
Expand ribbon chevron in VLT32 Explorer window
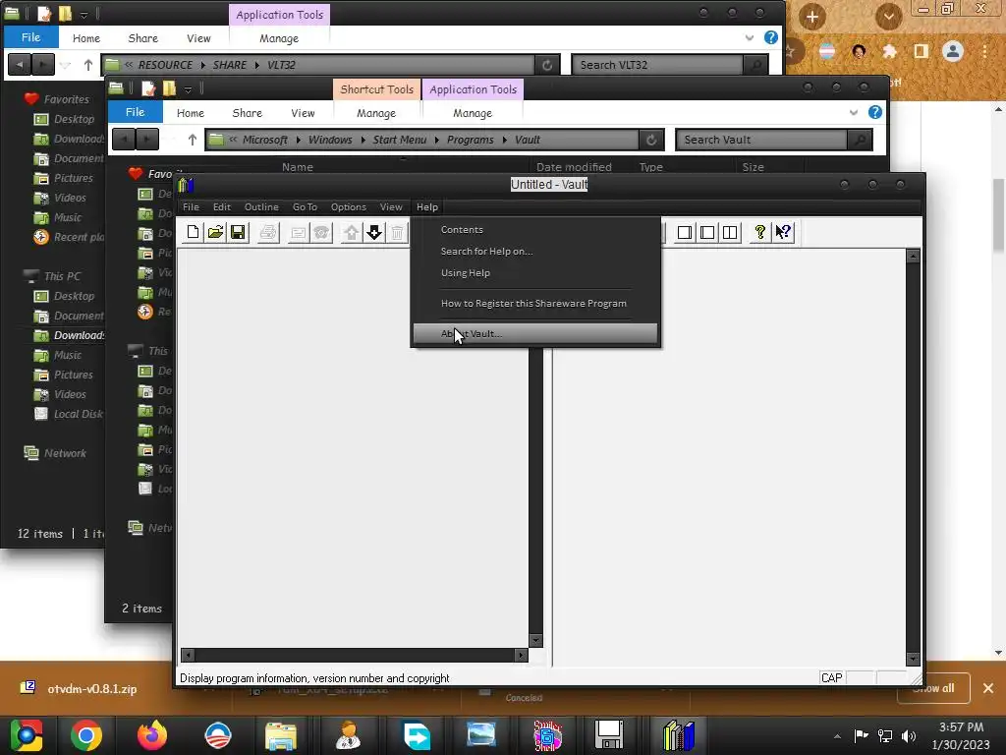pyautogui.click(x=750, y=38)
